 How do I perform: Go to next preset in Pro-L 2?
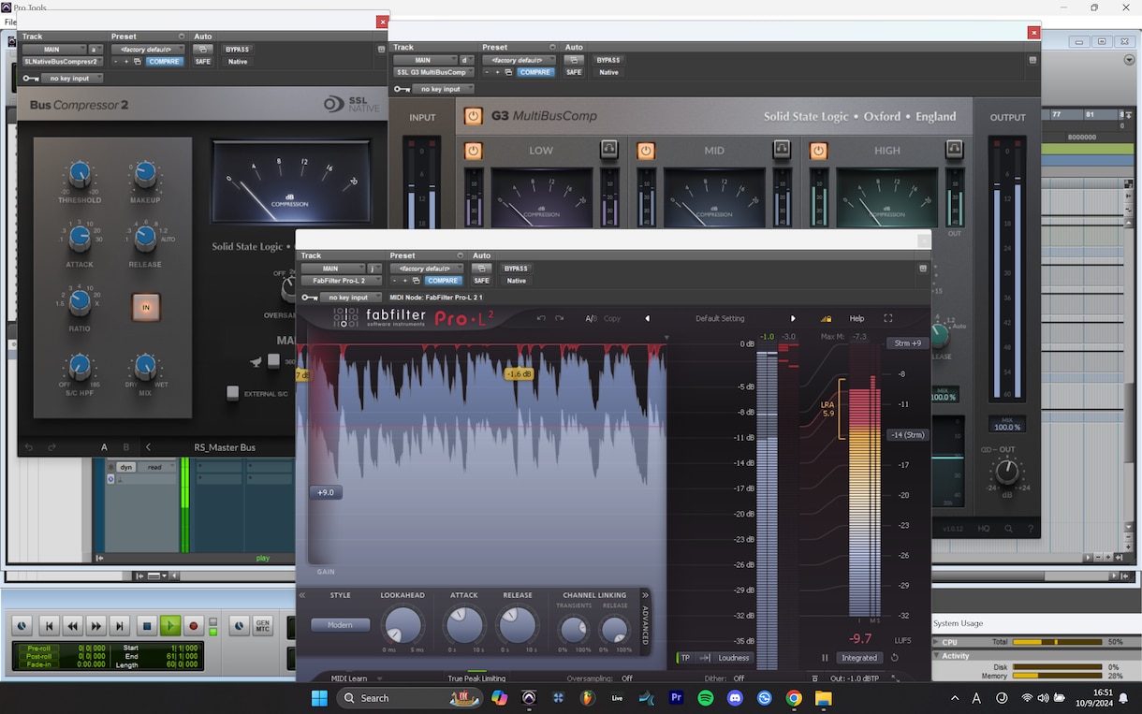pos(793,318)
